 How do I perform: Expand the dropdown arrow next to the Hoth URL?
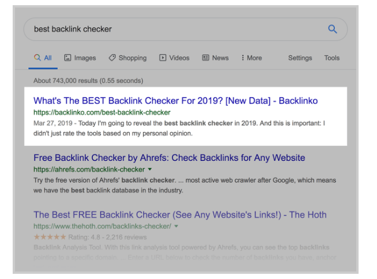pos(176,227)
